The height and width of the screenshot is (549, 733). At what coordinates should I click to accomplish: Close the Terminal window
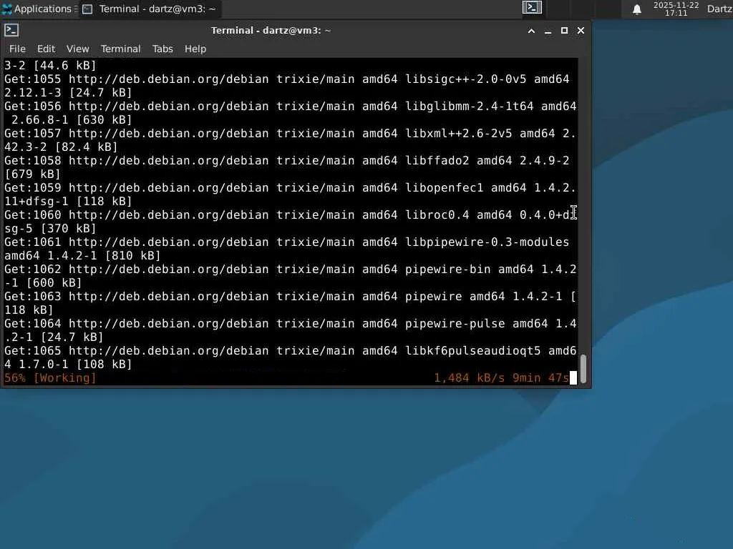(581, 31)
